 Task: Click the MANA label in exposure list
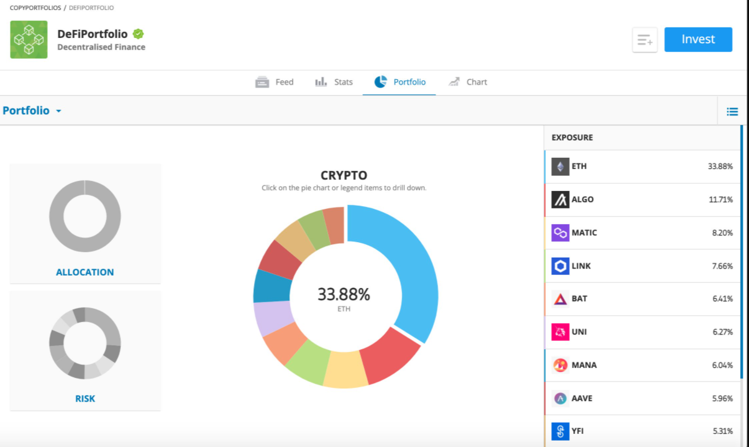point(584,365)
